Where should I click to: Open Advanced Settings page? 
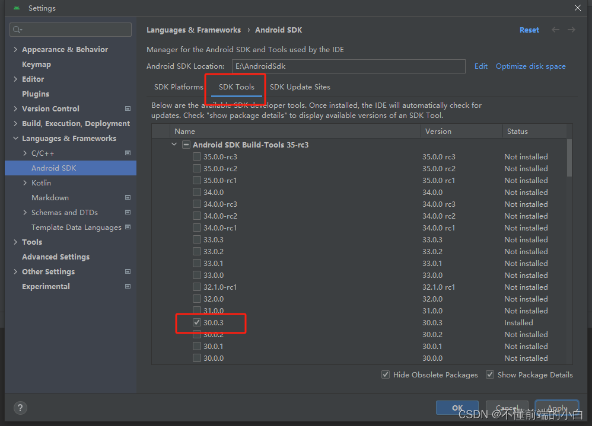(56, 257)
